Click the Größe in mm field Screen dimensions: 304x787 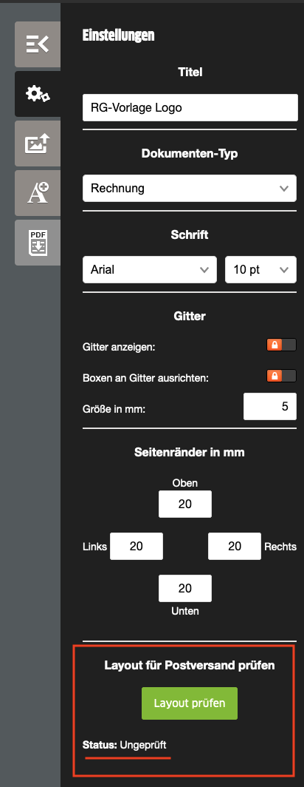tap(270, 407)
